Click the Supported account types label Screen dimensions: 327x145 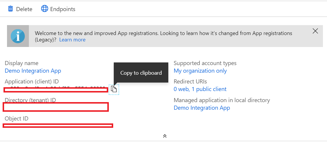coord(205,63)
